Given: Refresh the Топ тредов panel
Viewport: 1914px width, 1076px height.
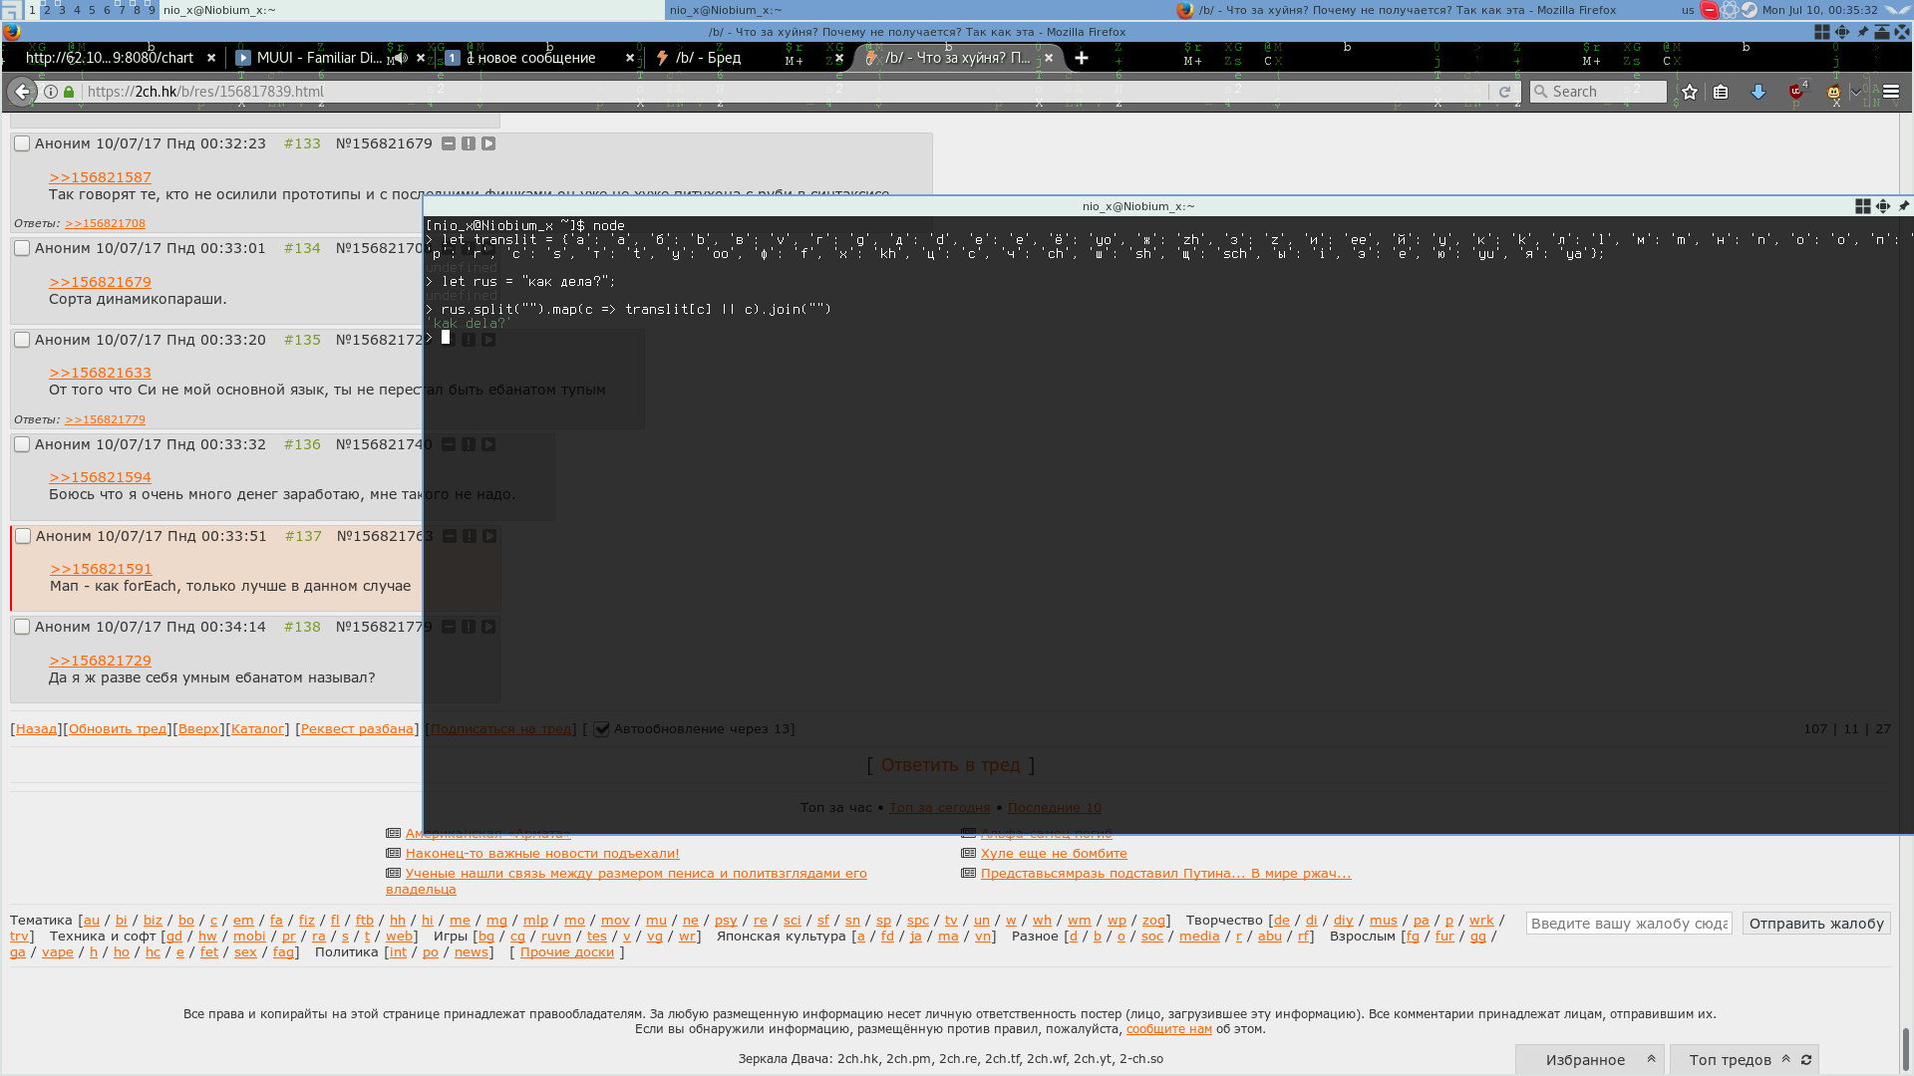Looking at the screenshot, I should 1806,1059.
